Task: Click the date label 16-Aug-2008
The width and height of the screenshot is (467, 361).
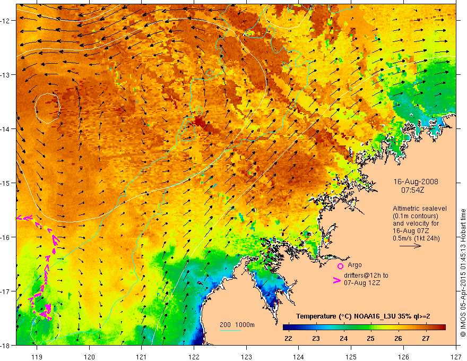Action: point(416,182)
